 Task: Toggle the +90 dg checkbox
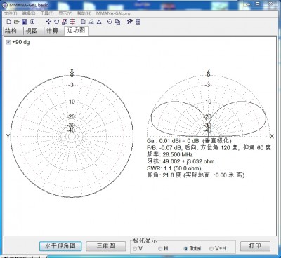[x=8, y=42]
